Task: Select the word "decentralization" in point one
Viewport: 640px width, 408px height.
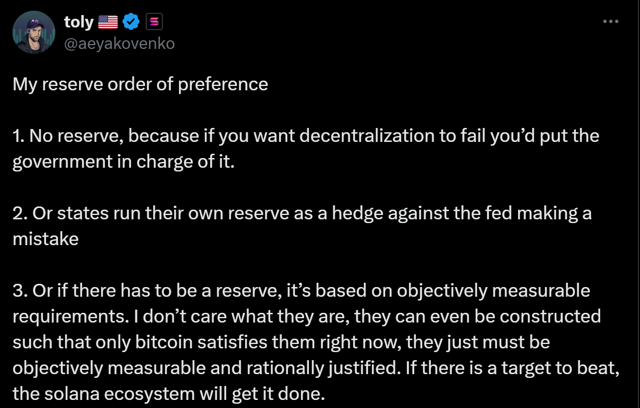Action: pos(367,135)
